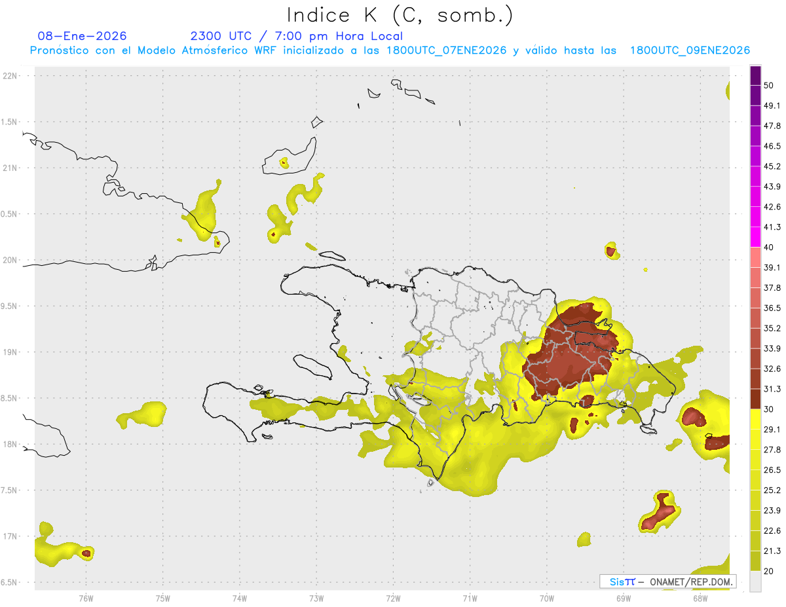Click the color scale value '25.2'
This screenshot has height=607, width=786.
pyautogui.click(x=772, y=491)
